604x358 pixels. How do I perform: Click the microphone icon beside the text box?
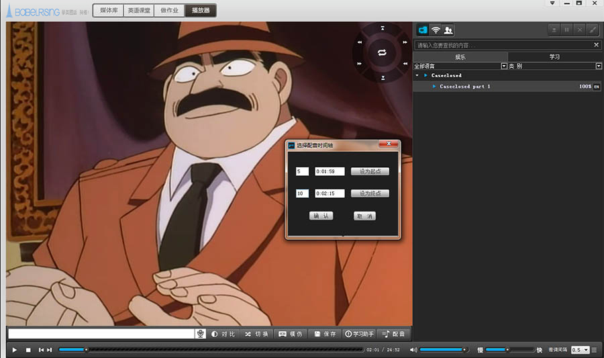200,334
